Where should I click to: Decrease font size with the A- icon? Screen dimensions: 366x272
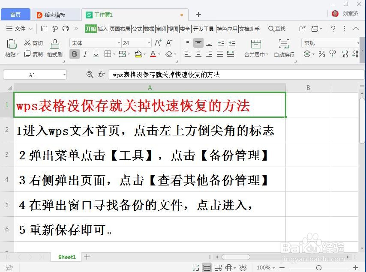[169, 43]
